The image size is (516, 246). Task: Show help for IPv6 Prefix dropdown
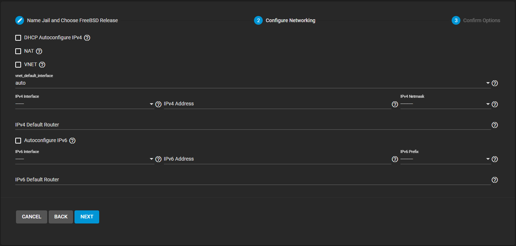pyautogui.click(x=495, y=159)
